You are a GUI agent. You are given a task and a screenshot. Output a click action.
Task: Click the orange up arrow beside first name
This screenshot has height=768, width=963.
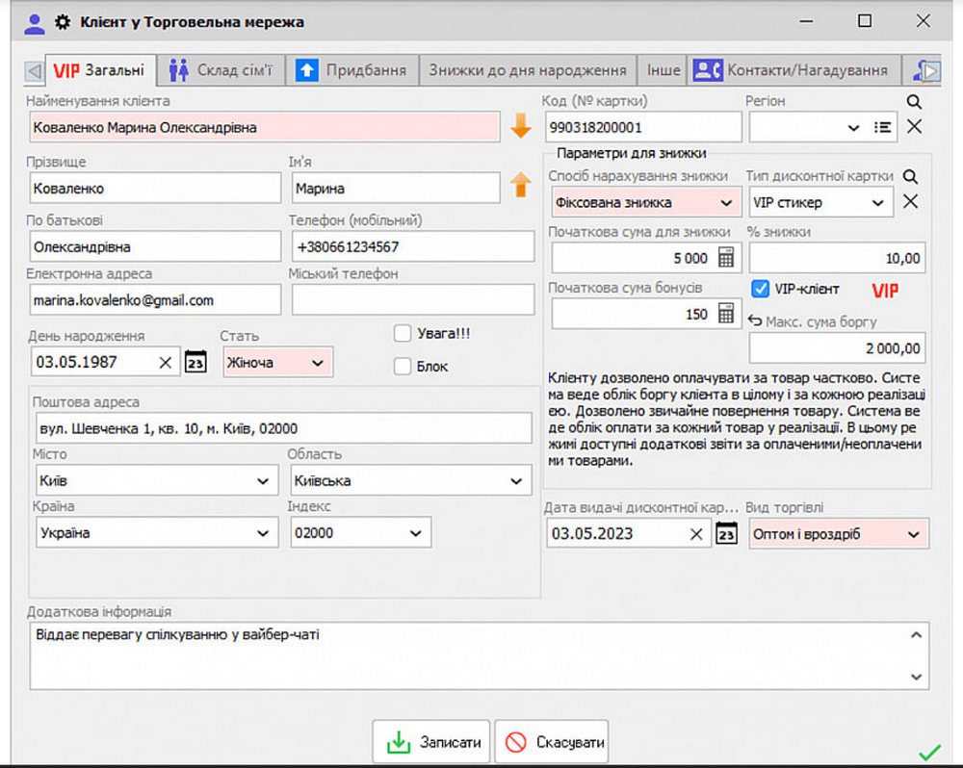[x=521, y=185]
